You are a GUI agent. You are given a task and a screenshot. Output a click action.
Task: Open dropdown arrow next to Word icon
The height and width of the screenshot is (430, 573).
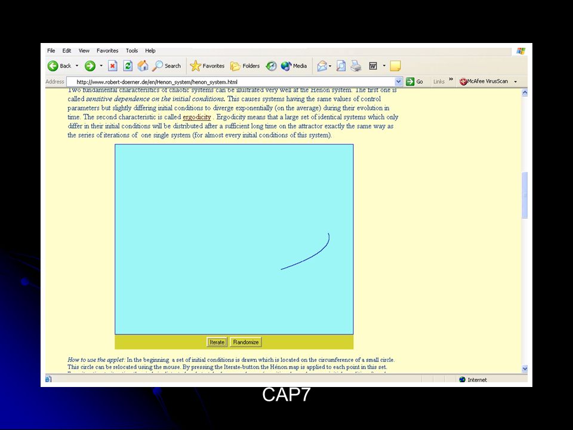(x=384, y=66)
